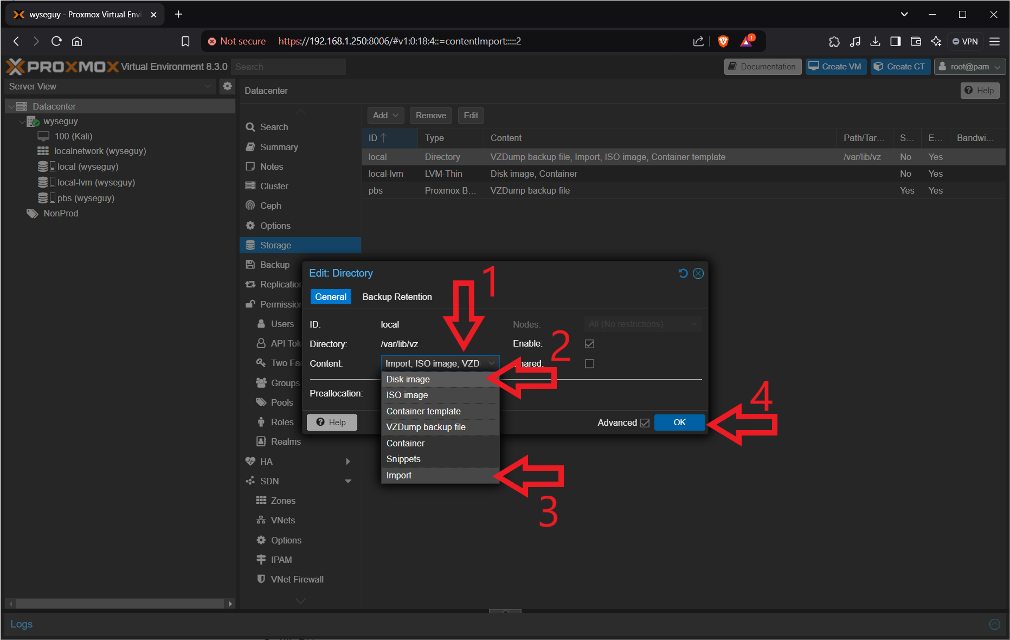
Task: Open the Add storage dropdown
Action: (x=385, y=116)
